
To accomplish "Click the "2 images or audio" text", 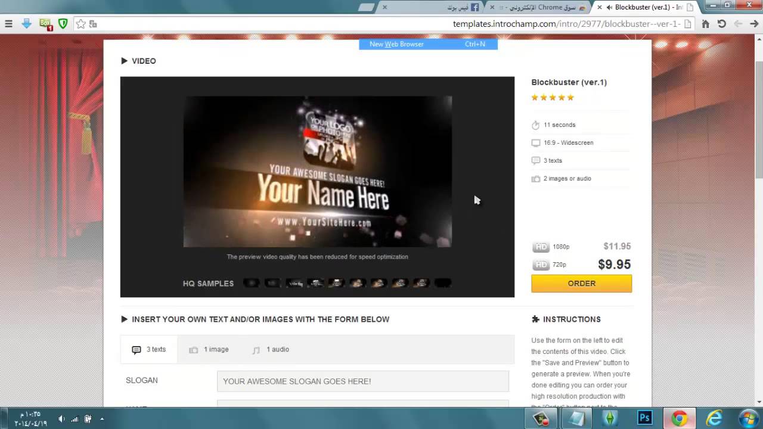I will 567,179.
